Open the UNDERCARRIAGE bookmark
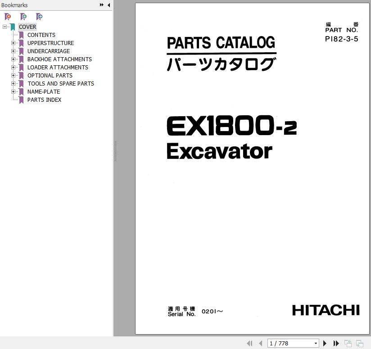The width and height of the screenshot is (371, 349). pos(49,51)
